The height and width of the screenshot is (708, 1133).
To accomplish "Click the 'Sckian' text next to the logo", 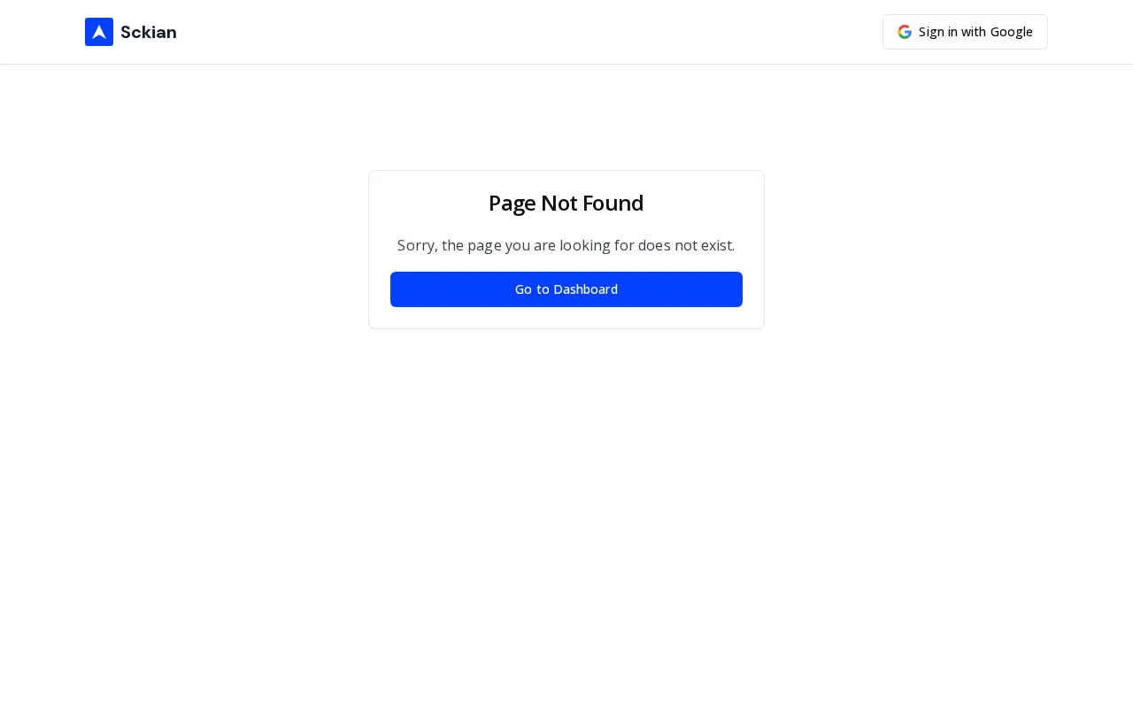I will (x=149, y=32).
